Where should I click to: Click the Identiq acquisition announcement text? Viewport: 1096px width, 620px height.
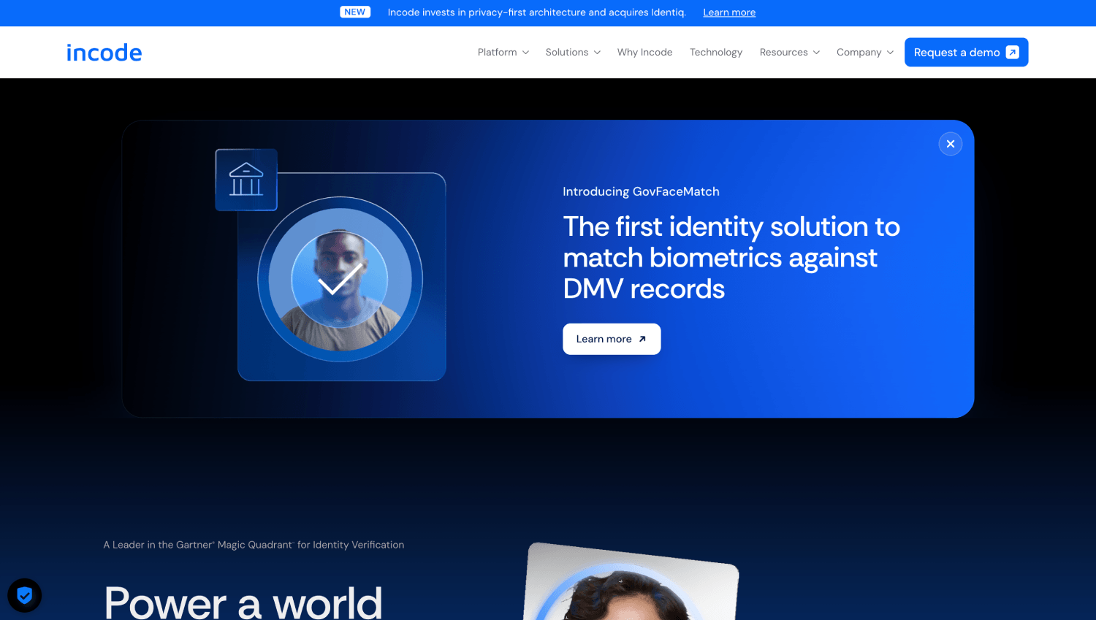click(537, 12)
